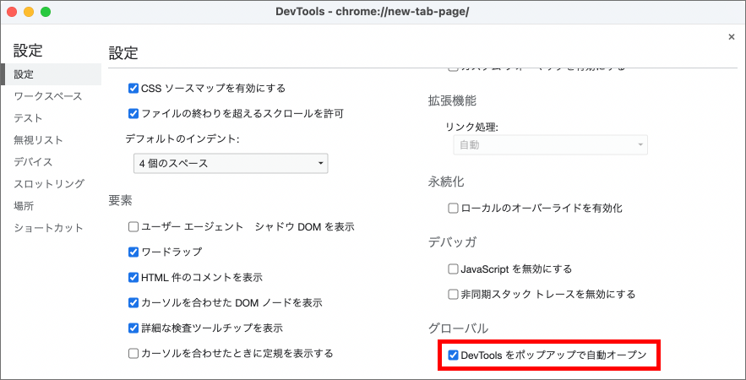This screenshot has height=380, width=746.
Task: Uncheck DevTools をポップアップで自動オープン
Action: click(454, 356)
